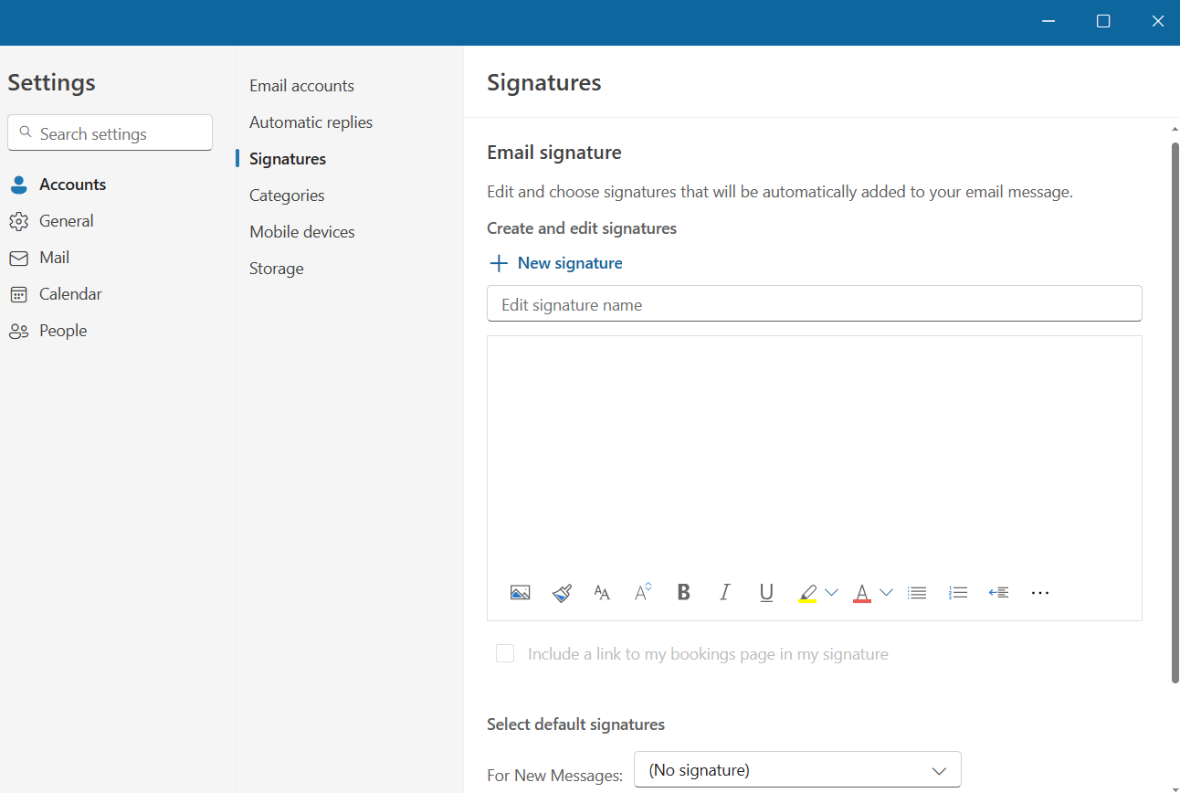Switch to the Mail settings section
This screenshot has height=793, width=1180.
tap(54, 258)
